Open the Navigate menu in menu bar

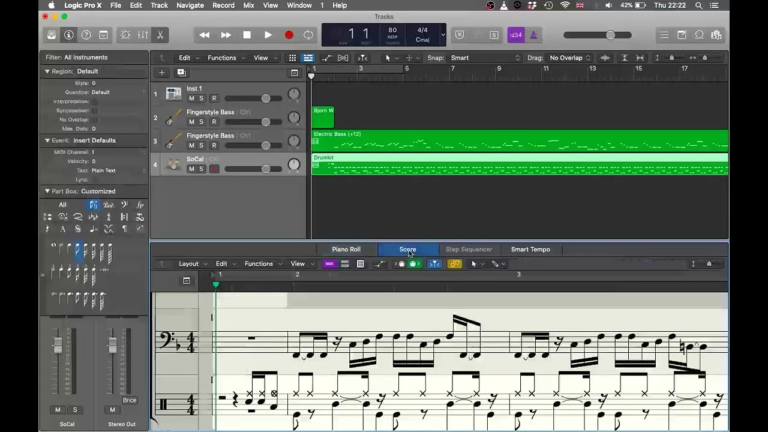(190, 5)
